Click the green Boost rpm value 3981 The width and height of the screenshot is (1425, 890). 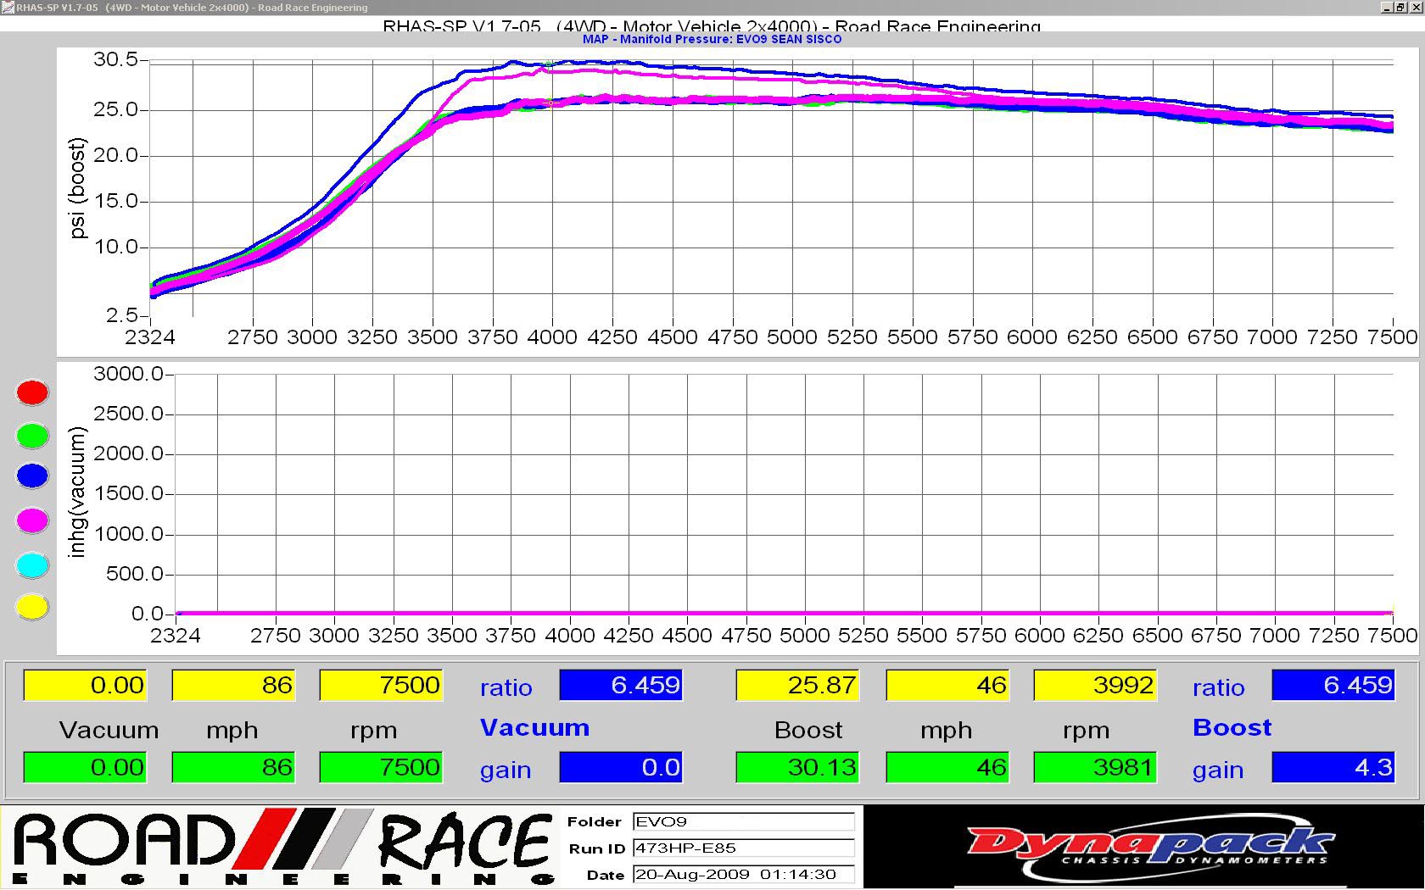point(1095,767)
